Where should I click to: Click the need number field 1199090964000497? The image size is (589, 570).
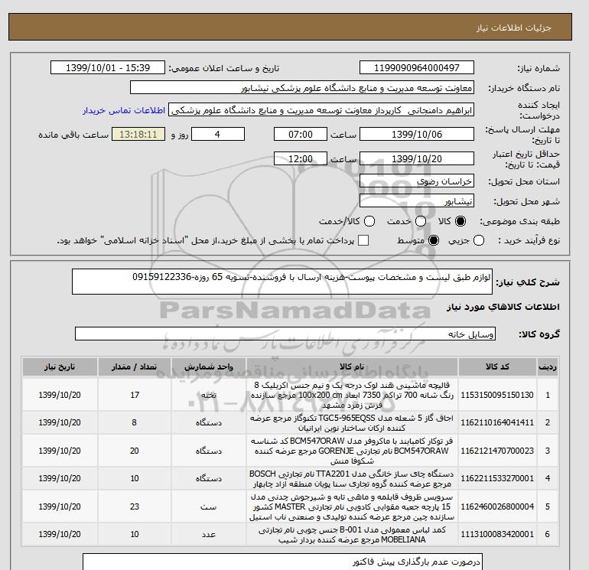(417, 67)
